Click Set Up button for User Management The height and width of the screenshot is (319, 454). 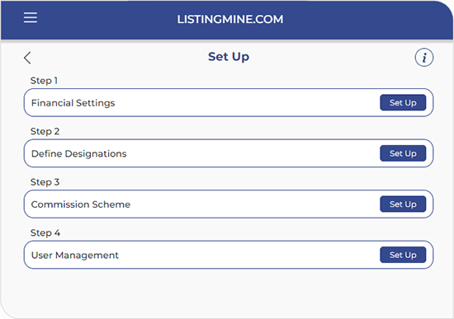[x=403, y=255]
